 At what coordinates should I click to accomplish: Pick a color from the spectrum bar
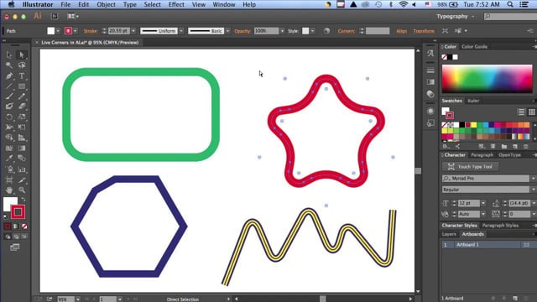click(x=487, y=79)
